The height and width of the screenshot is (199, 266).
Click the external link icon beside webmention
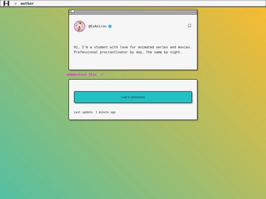pos(102,74)
